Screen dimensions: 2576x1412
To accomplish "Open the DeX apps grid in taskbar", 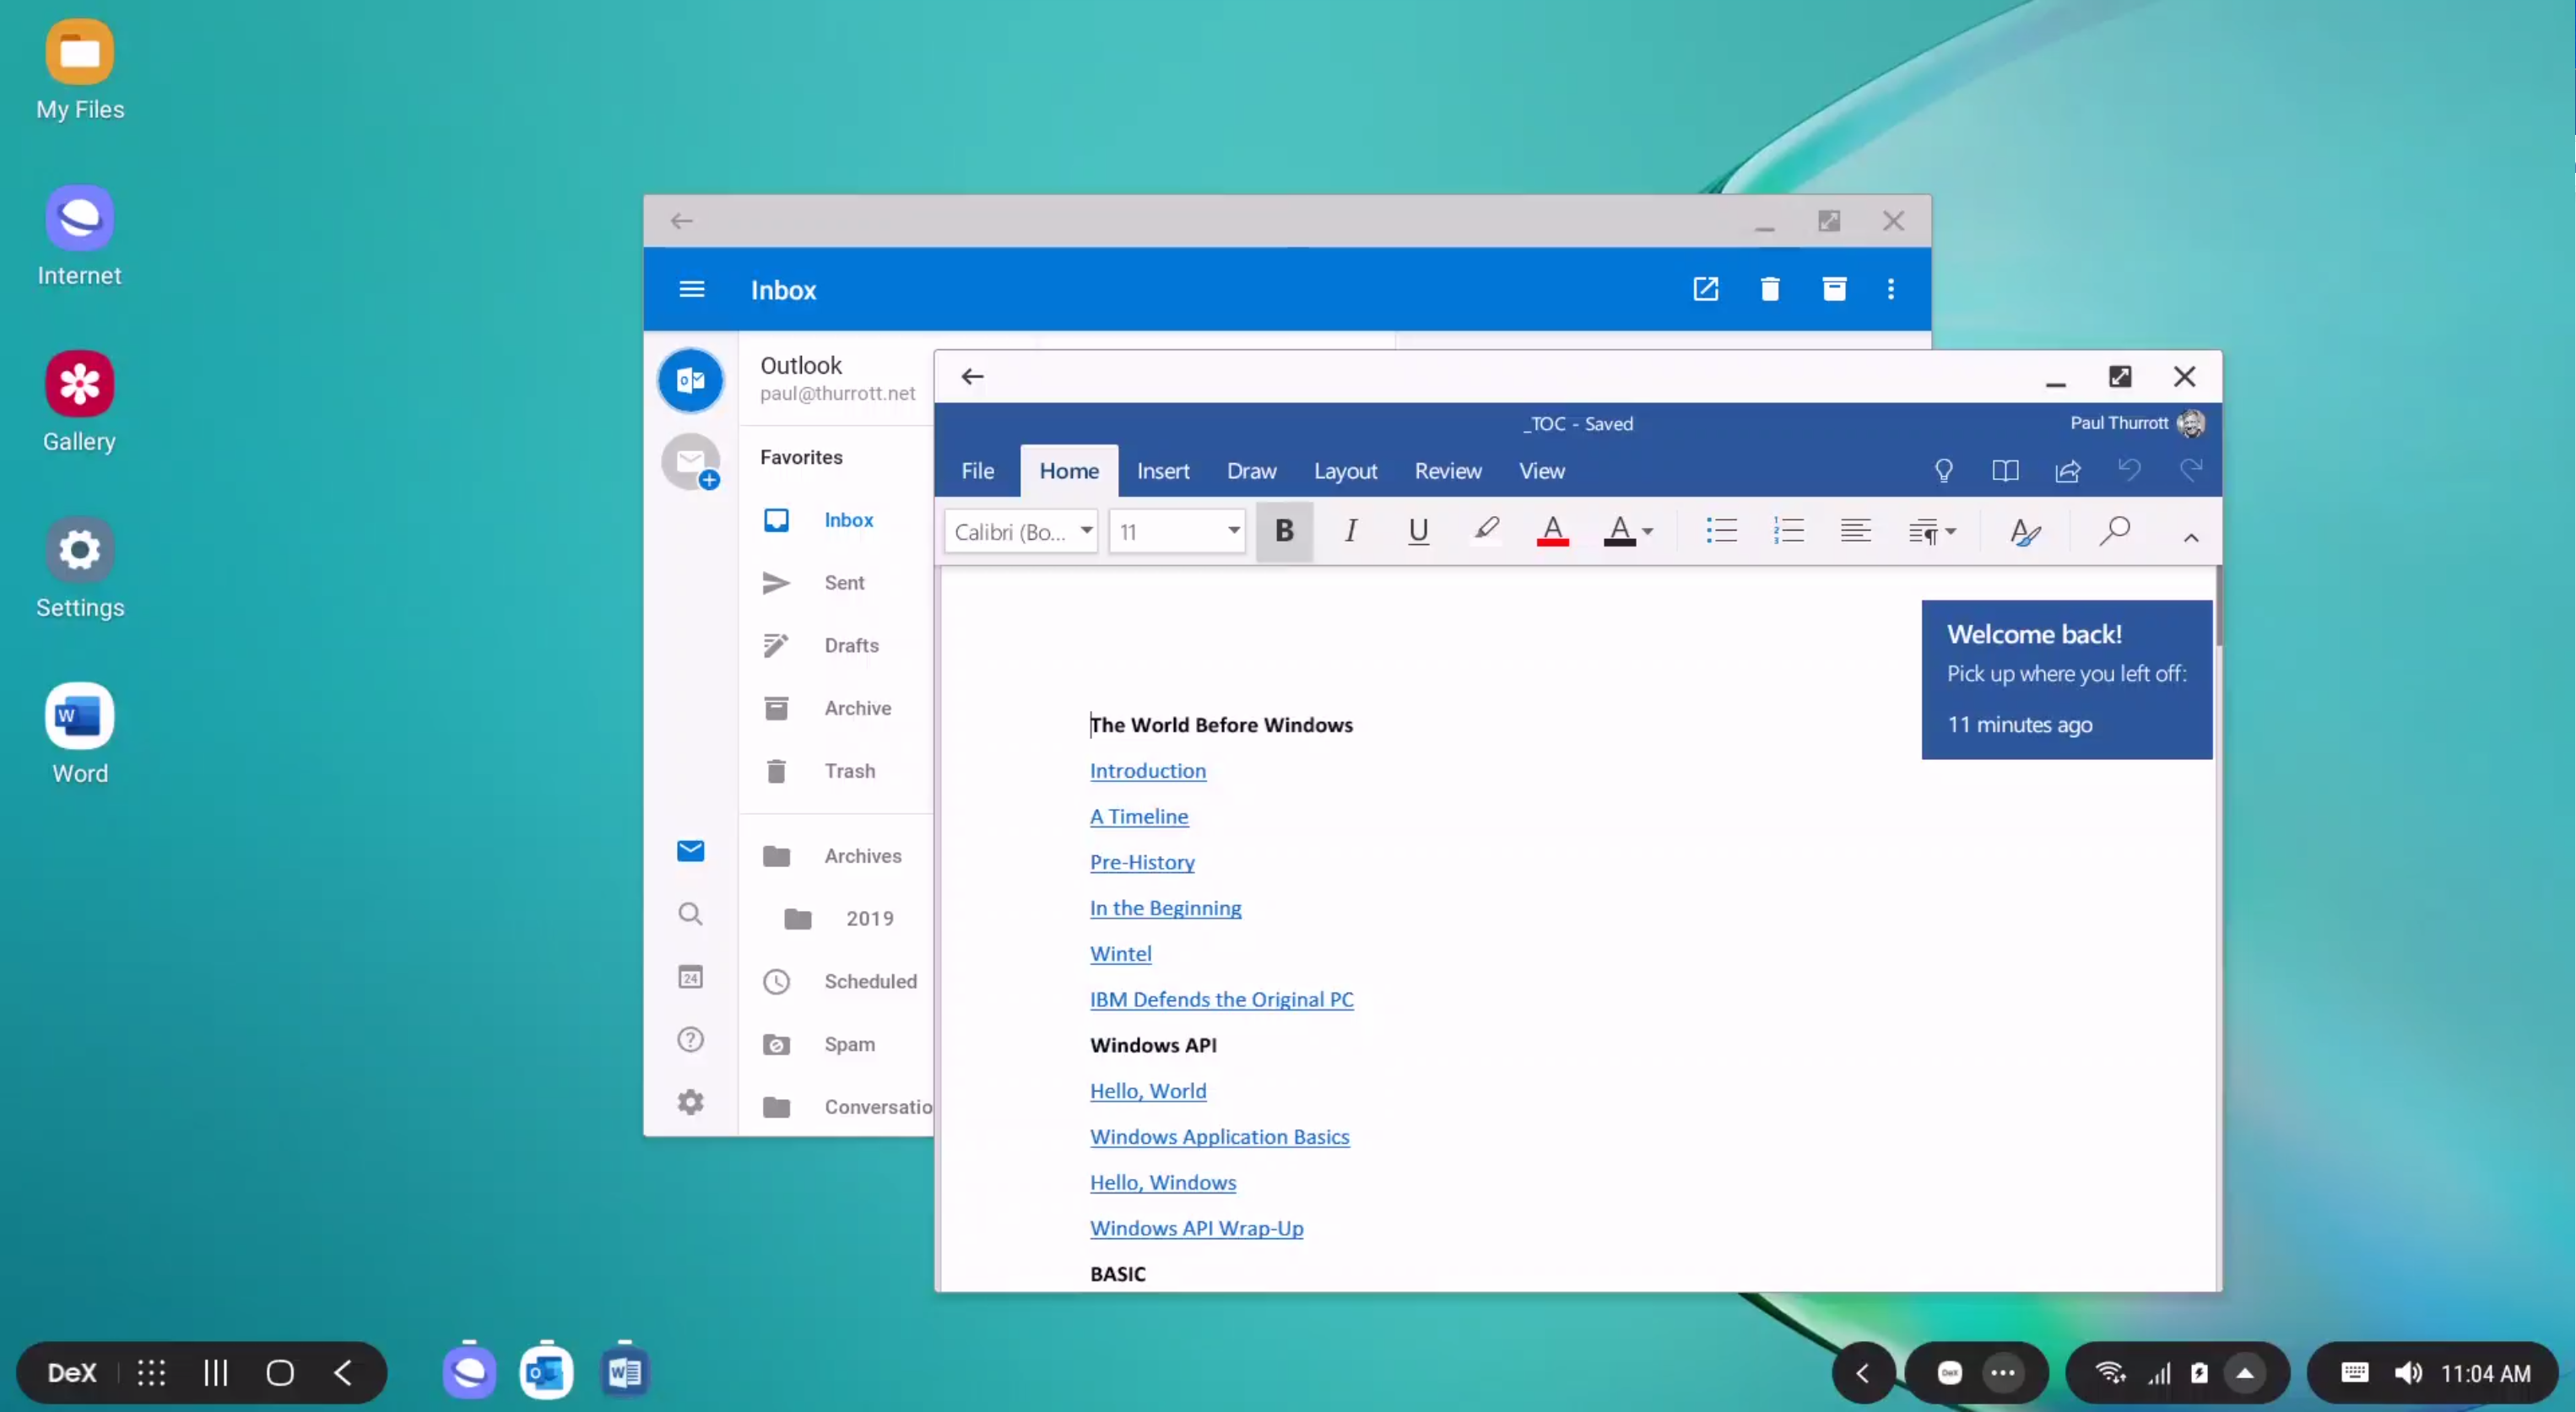I will click(151, 1373).
